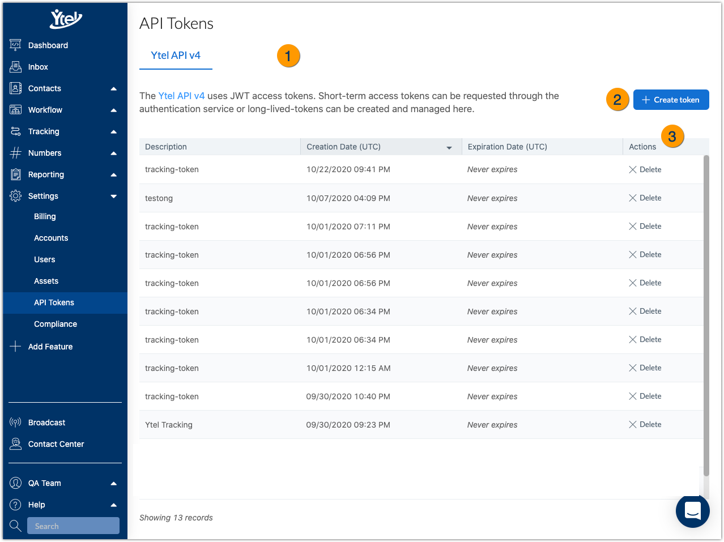Image resolution: width=724 pixels, height=542 pixels.
Task: Click the Settings gear icon
Action: click(15, 196)
